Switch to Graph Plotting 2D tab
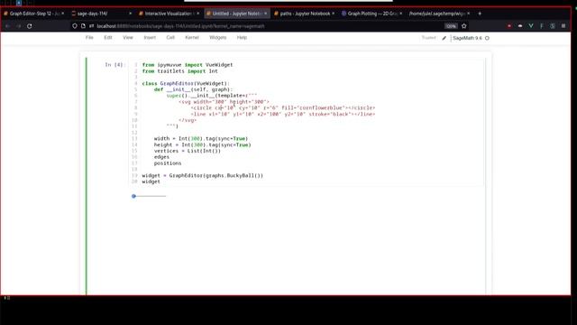Viewport: 577px width, 325px height. (x=371, y=14)
